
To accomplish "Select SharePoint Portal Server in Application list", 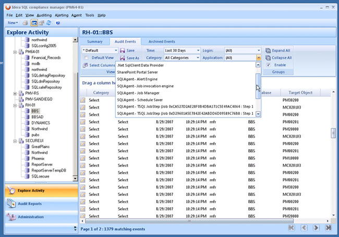I will [138, 72].
